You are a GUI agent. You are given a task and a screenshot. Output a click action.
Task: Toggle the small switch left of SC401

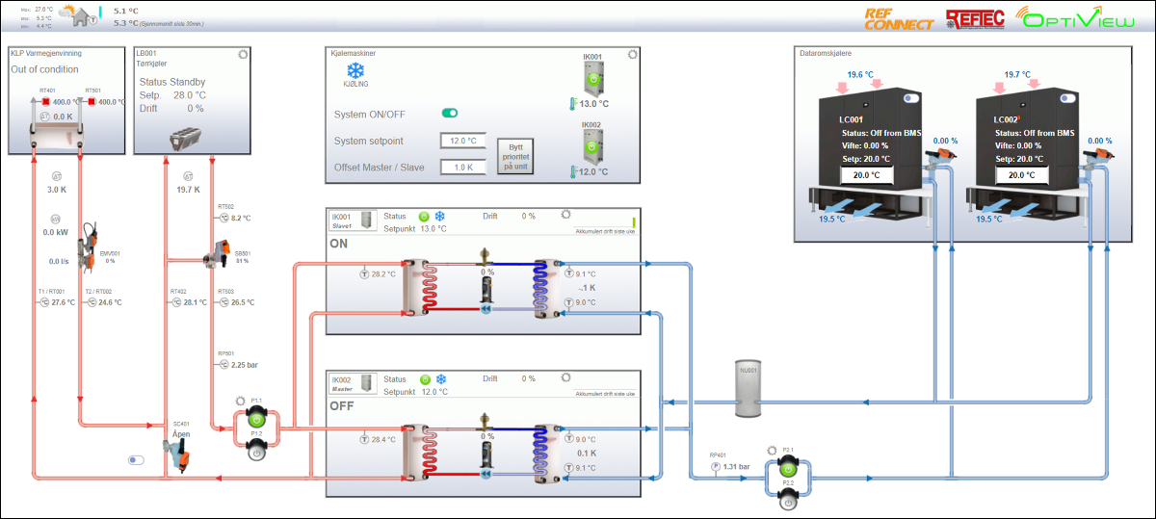point(136,460)
